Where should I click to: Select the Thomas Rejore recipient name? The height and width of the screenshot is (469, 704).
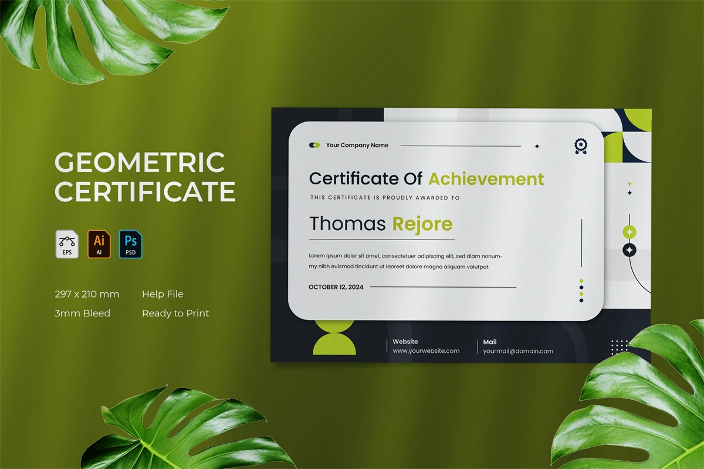click(381, 224)
